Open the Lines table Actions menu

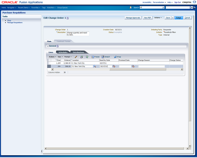click(52, 57)
